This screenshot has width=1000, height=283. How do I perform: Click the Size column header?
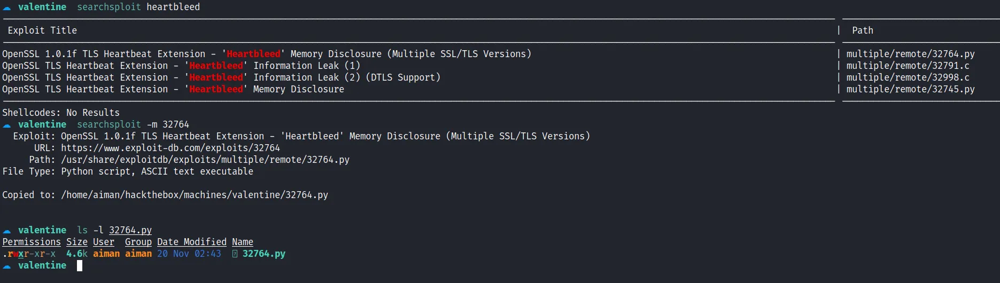pos(76,242)
